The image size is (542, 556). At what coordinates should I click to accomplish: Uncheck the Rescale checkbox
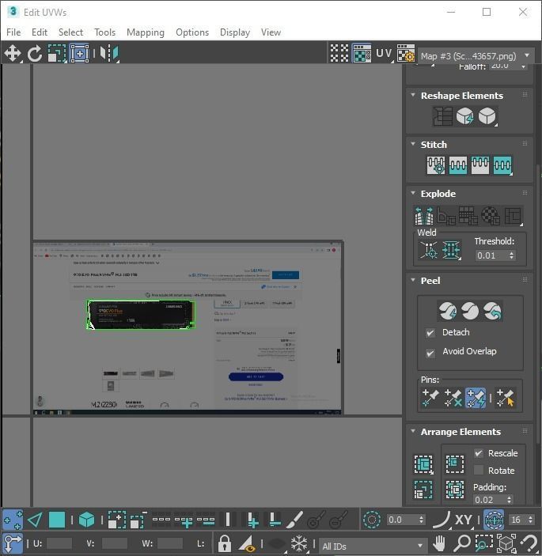point(479,453)
